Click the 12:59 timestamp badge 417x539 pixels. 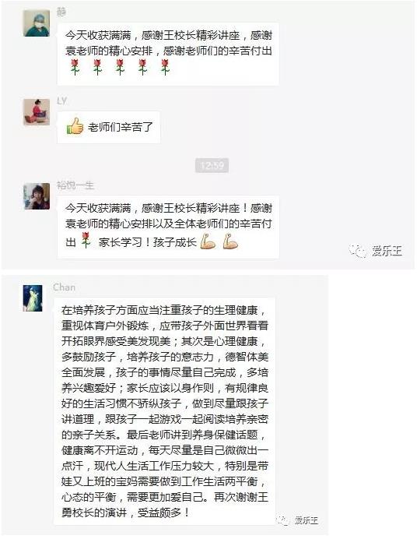point(212,166)
